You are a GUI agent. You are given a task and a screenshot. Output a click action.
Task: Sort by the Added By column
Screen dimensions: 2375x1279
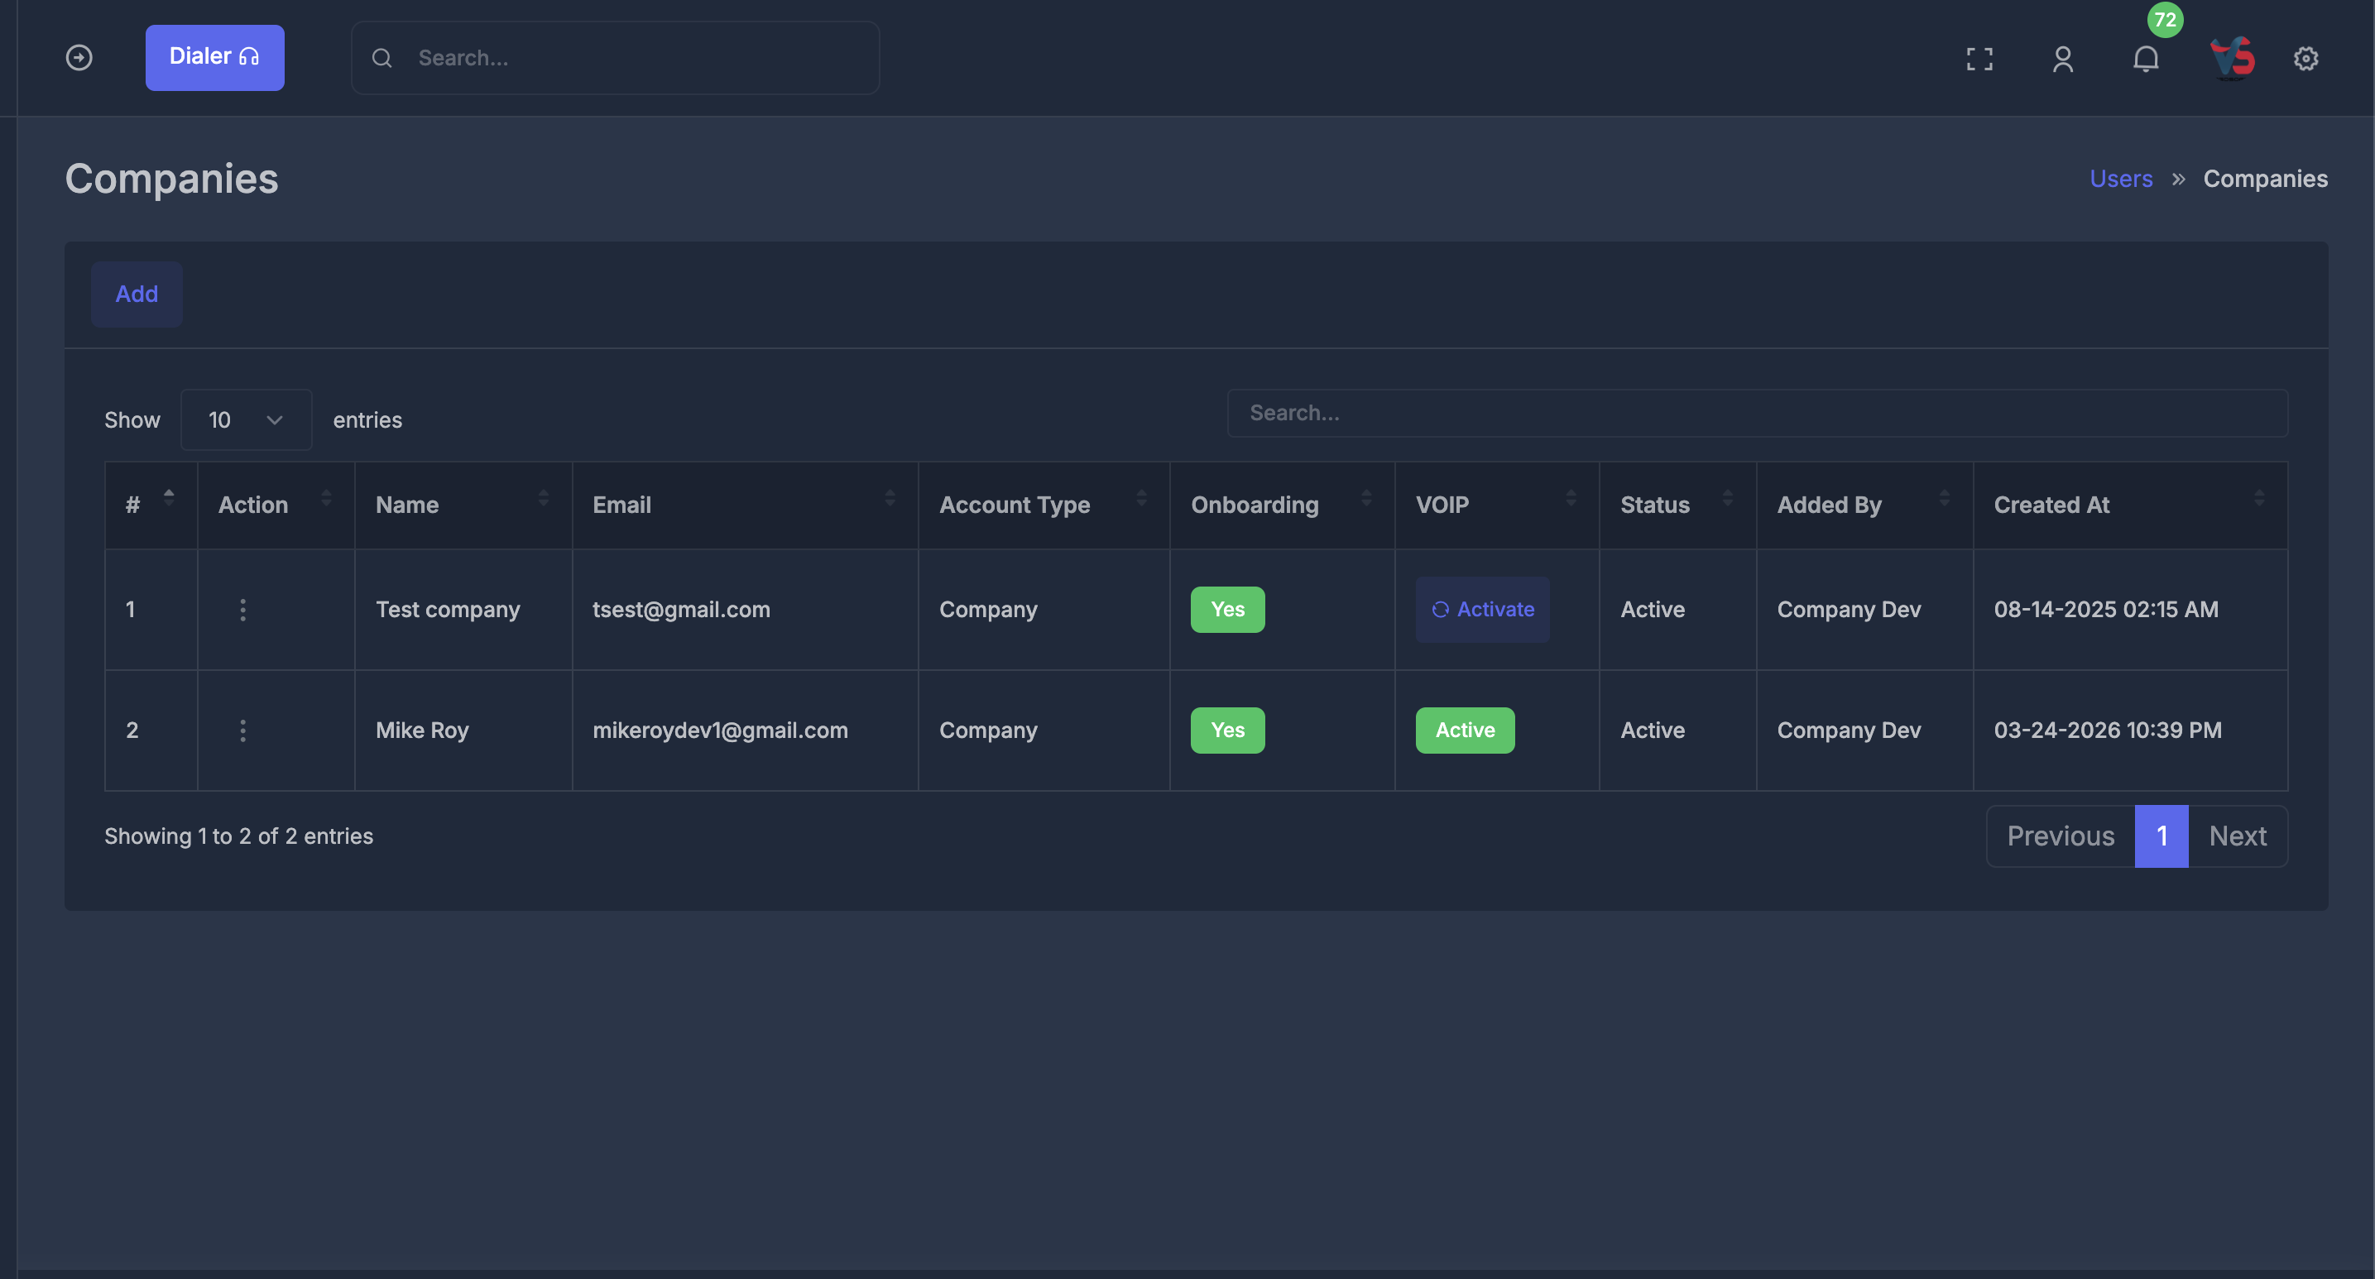click(x=1865, y=505)
